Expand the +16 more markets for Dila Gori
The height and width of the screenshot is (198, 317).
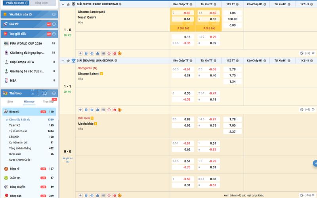(x=307, y=195)
